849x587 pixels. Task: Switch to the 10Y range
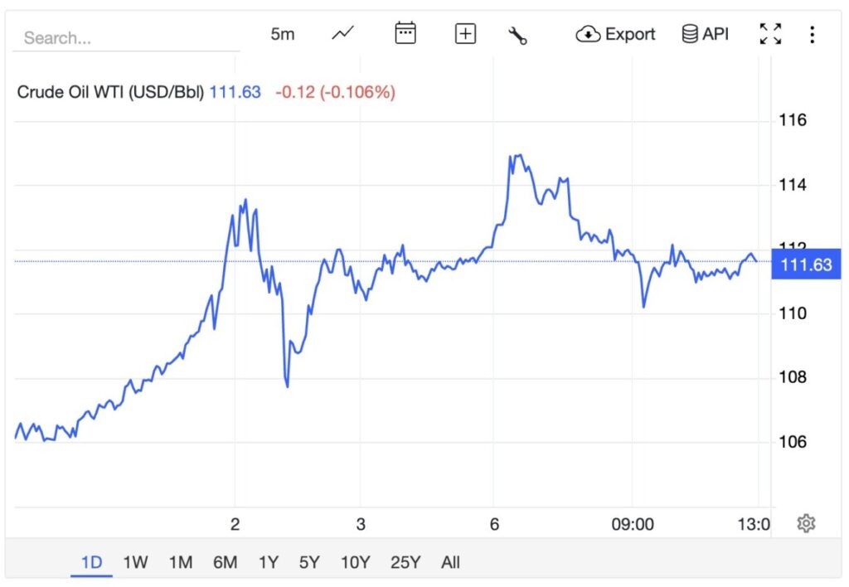(x=356, y=562)
